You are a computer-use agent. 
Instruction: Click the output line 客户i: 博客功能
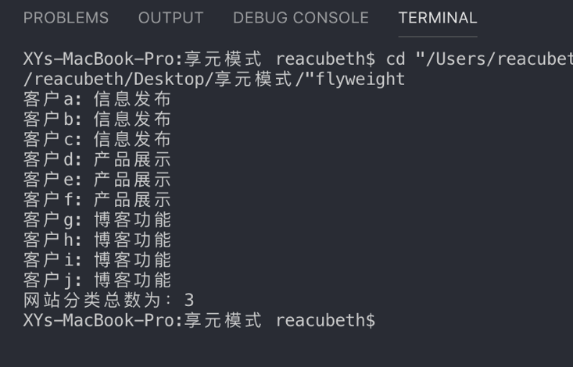(x=97, y=260)
